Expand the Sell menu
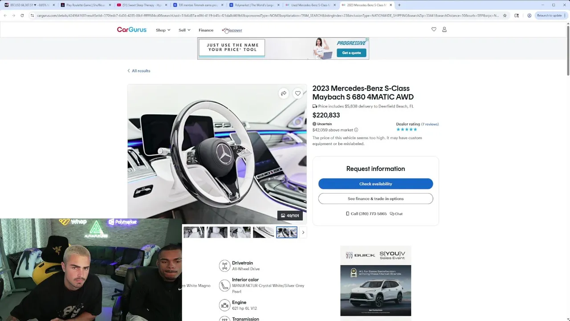Image resolution: width=570 pixels, height=321 pixels. [184, 30]
